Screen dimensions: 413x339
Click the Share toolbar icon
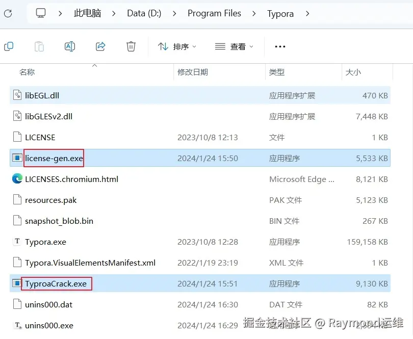(100, 46)
